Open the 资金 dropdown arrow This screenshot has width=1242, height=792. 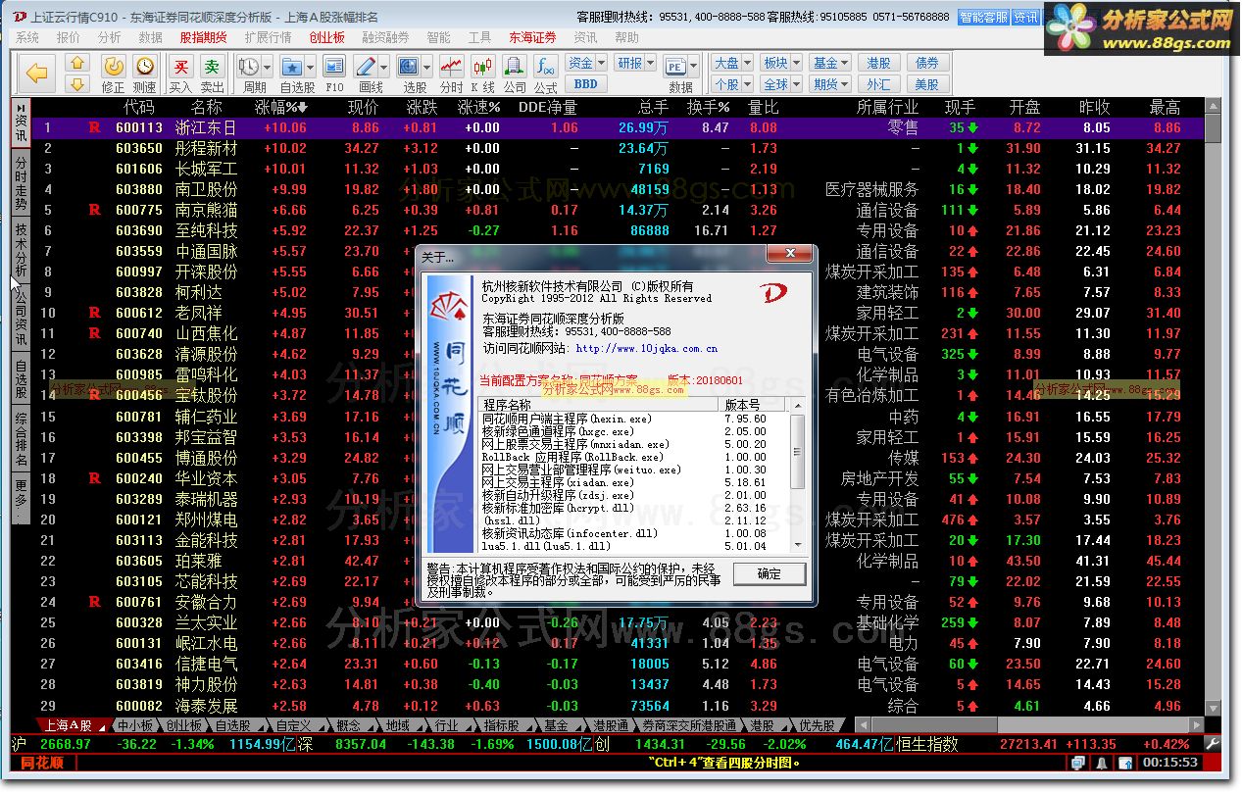pos(601,63)
